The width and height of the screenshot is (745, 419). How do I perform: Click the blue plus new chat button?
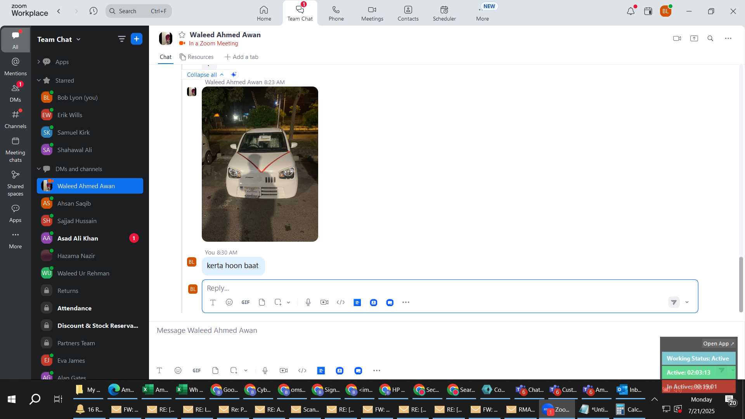click(137, 39)
